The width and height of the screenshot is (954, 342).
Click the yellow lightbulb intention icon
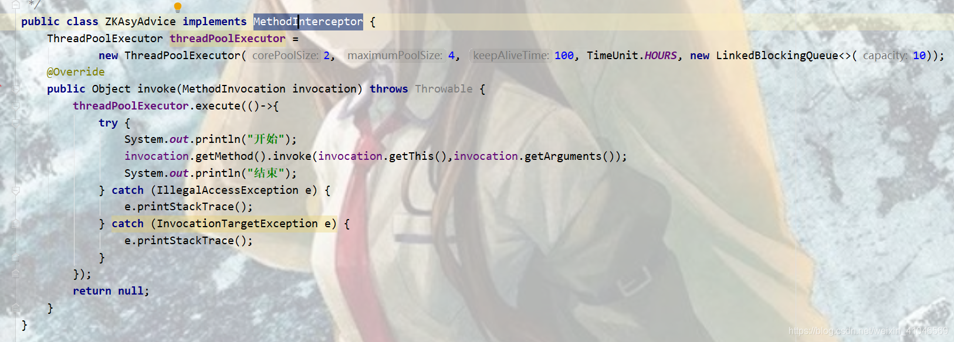pos(178,7)
